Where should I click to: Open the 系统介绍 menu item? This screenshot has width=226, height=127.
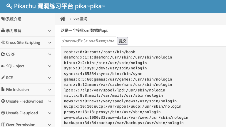click(27, 19)
